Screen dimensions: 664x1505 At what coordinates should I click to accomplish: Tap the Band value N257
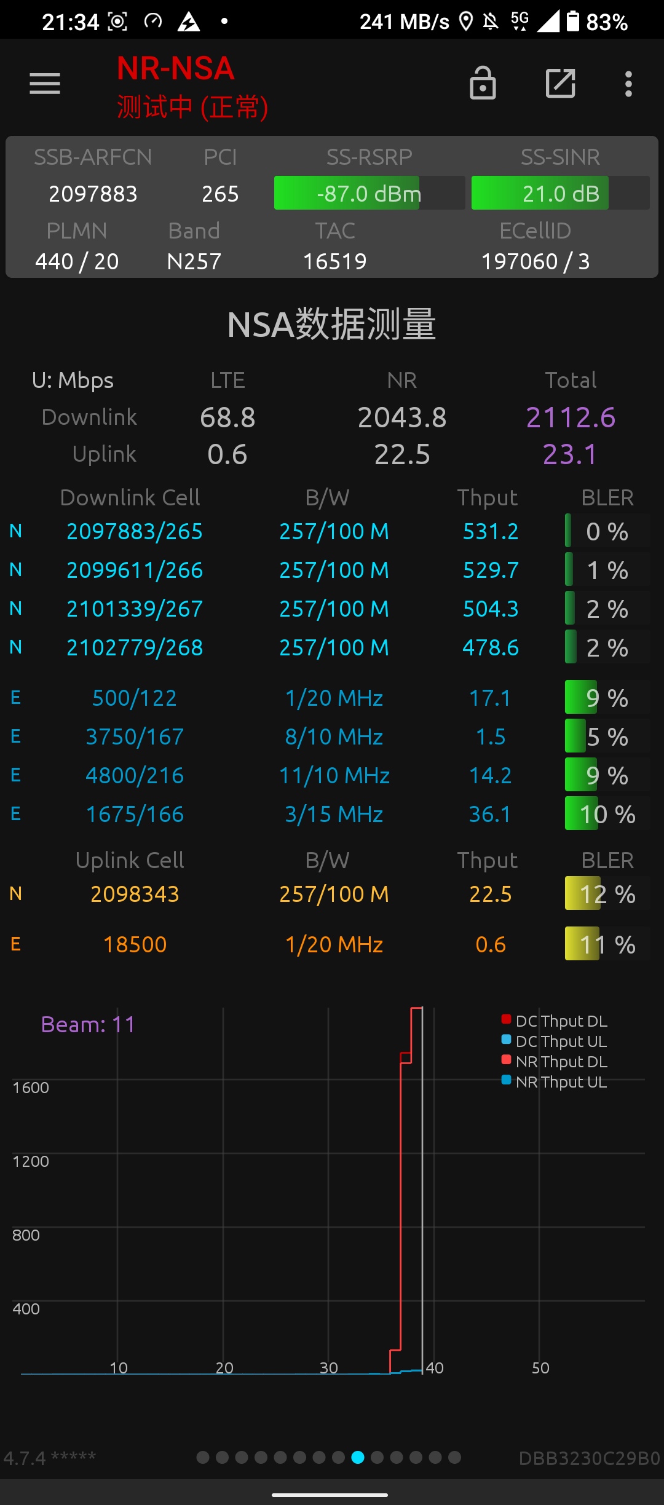[x=194, y=261]
